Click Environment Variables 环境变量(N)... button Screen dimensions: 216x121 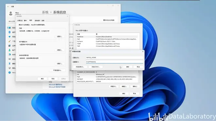pyautogui.click(x=57, y=70)
